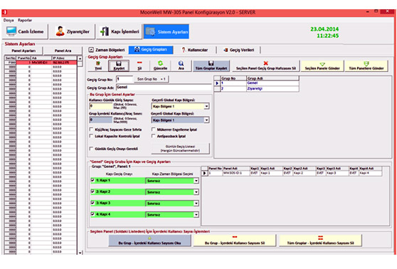Open Kapı 1 time zone dropdown

pyautogui.click(x=196, y=181)
